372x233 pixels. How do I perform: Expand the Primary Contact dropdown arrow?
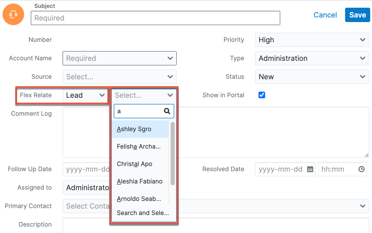(x=362, y=206)
